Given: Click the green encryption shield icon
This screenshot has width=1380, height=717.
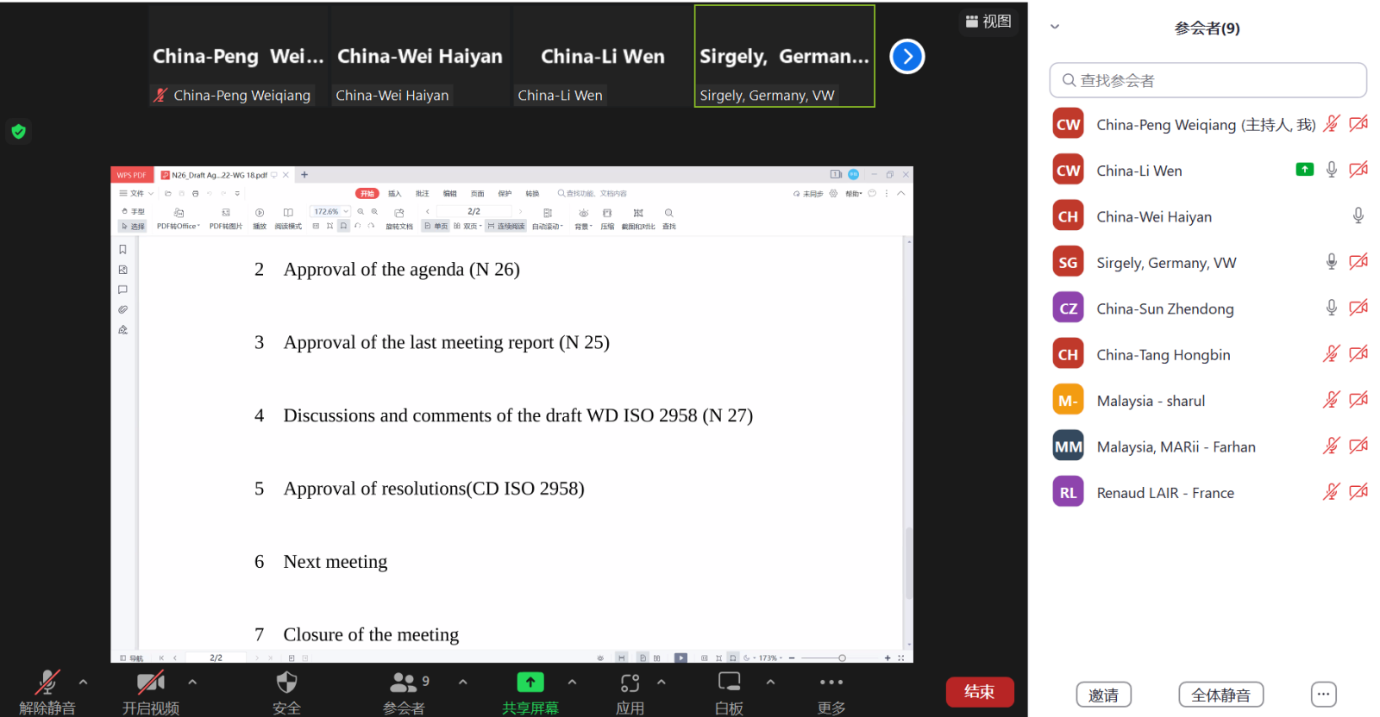Looking at the screenshot, I should click(x=18, y=132).
